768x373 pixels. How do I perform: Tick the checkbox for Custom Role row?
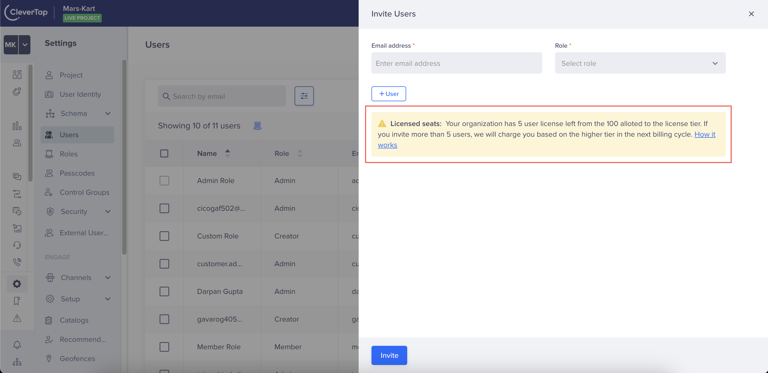[x=164, y=236]
